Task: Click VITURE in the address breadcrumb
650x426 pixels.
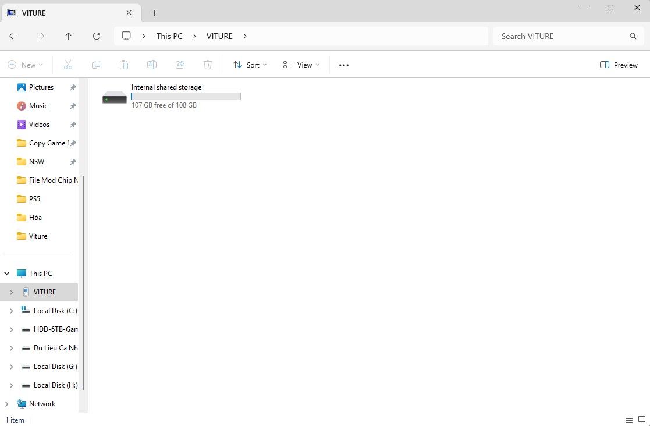Action: [x=220, y=36]
